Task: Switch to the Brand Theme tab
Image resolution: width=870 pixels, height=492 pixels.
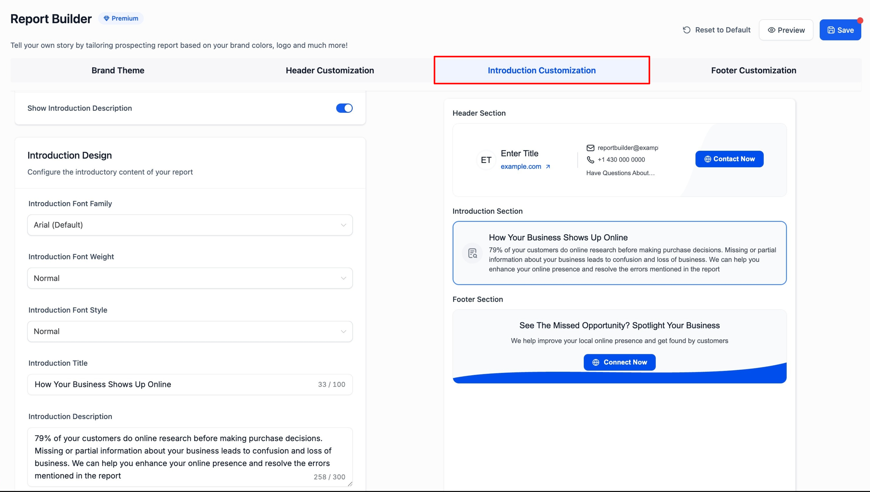Action: (118, 70)
